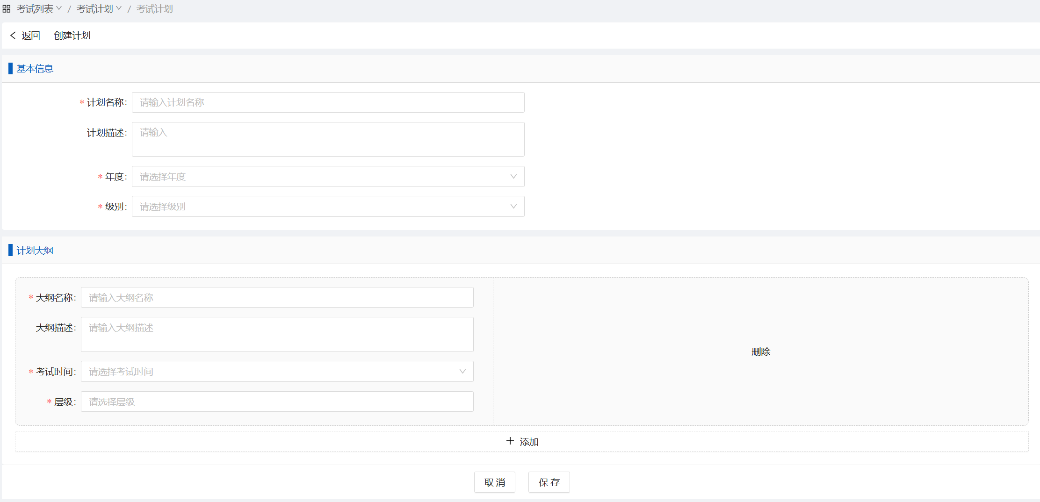Click the 取消 button

494,482
